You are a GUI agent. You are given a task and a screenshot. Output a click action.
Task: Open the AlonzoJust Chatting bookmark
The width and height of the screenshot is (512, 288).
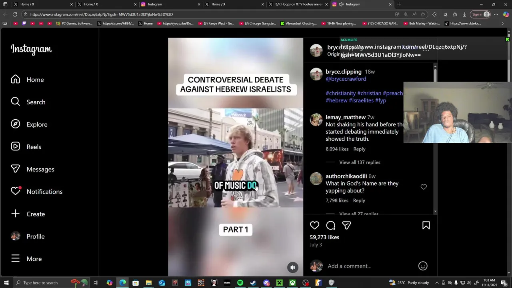coord(298,24)
